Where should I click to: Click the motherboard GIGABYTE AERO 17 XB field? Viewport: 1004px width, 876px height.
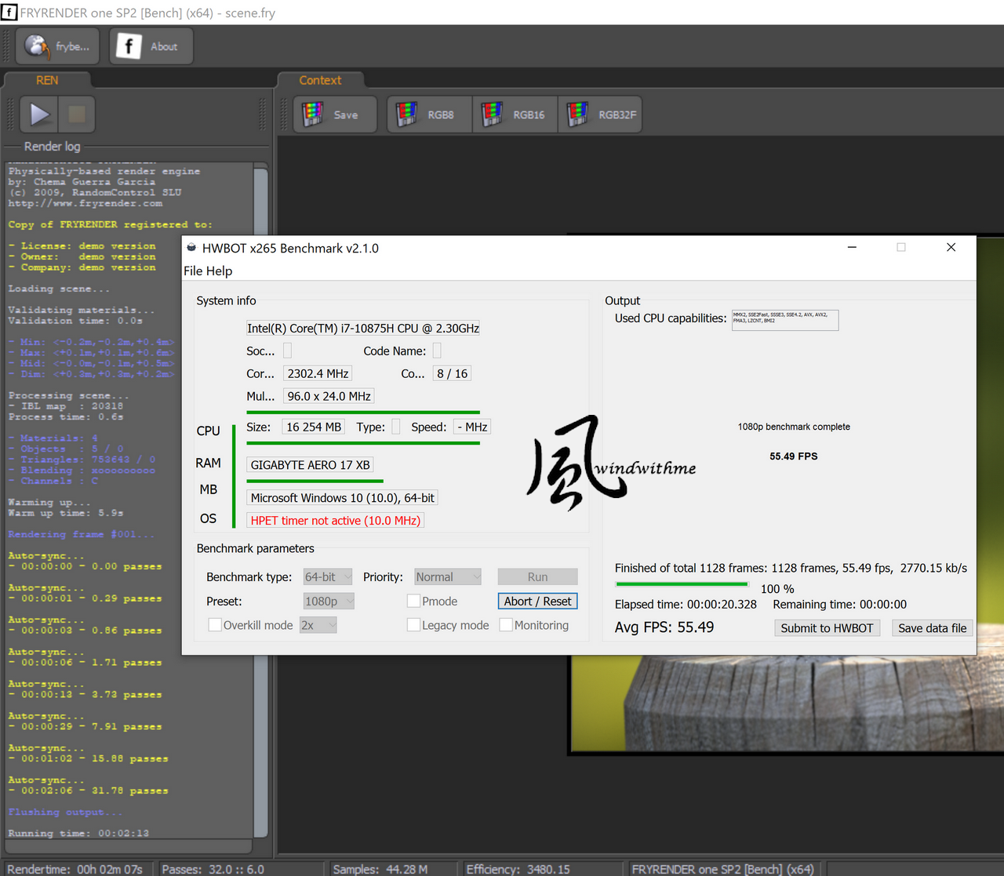pyautogui.click(x=310, y=465)
